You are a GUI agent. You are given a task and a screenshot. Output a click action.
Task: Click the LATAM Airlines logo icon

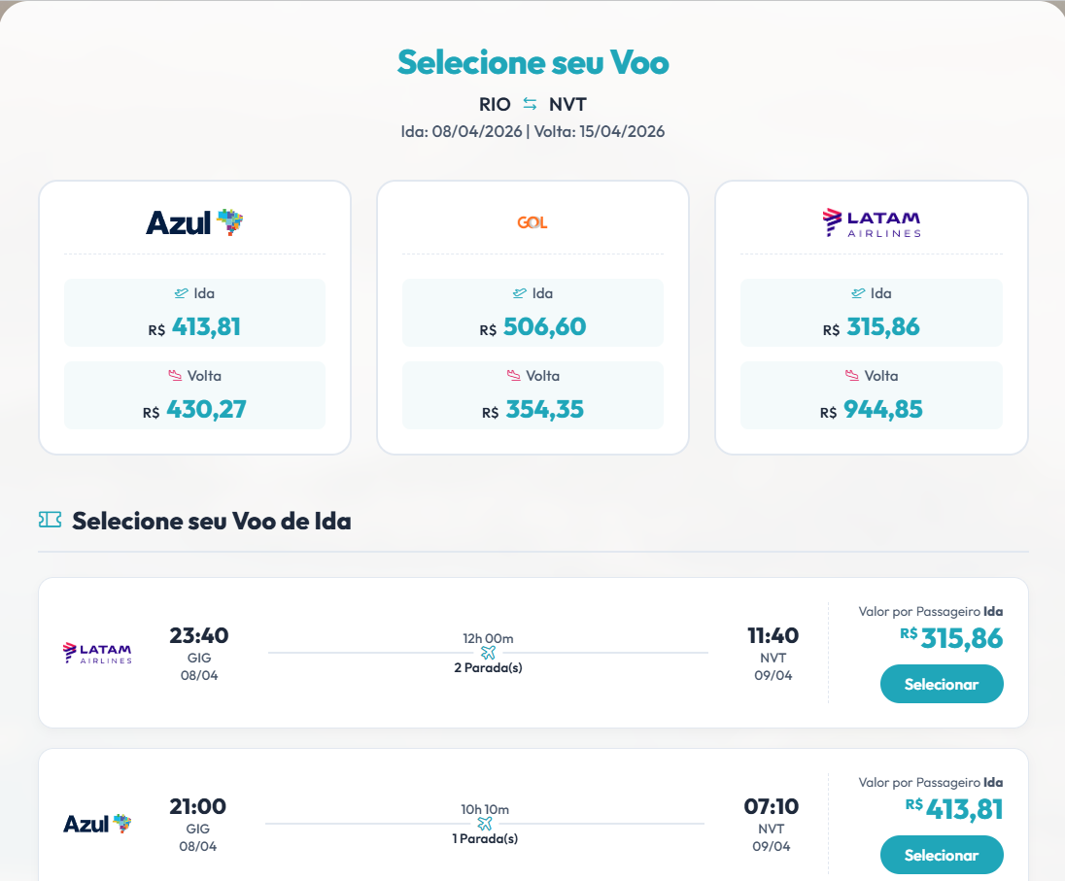point(870,221)
